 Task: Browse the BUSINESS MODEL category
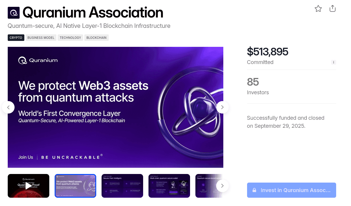pyautogui.click(x=41, y=38)
